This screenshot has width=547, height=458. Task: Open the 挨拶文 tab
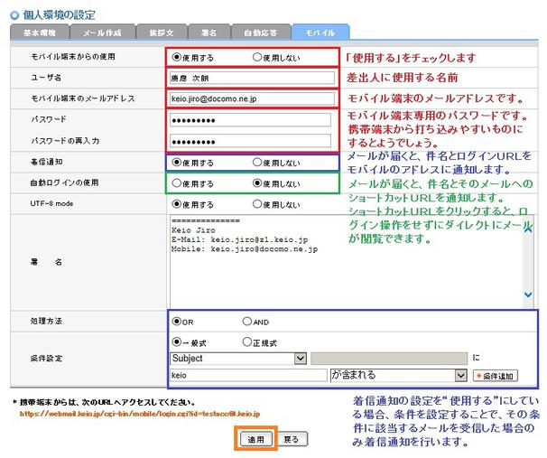[x=163, y=33]
